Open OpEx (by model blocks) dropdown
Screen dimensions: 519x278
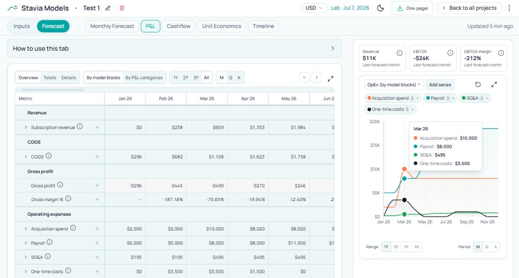click(394, 85)
